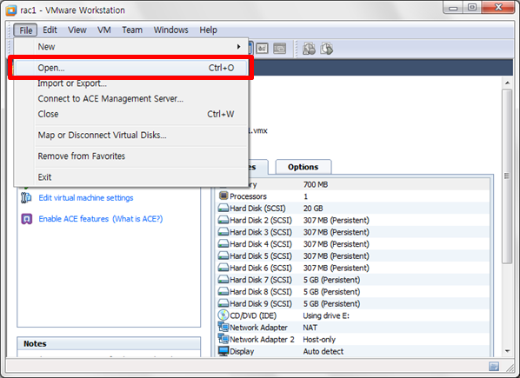Select Open... from the File menu

[131, 68]
